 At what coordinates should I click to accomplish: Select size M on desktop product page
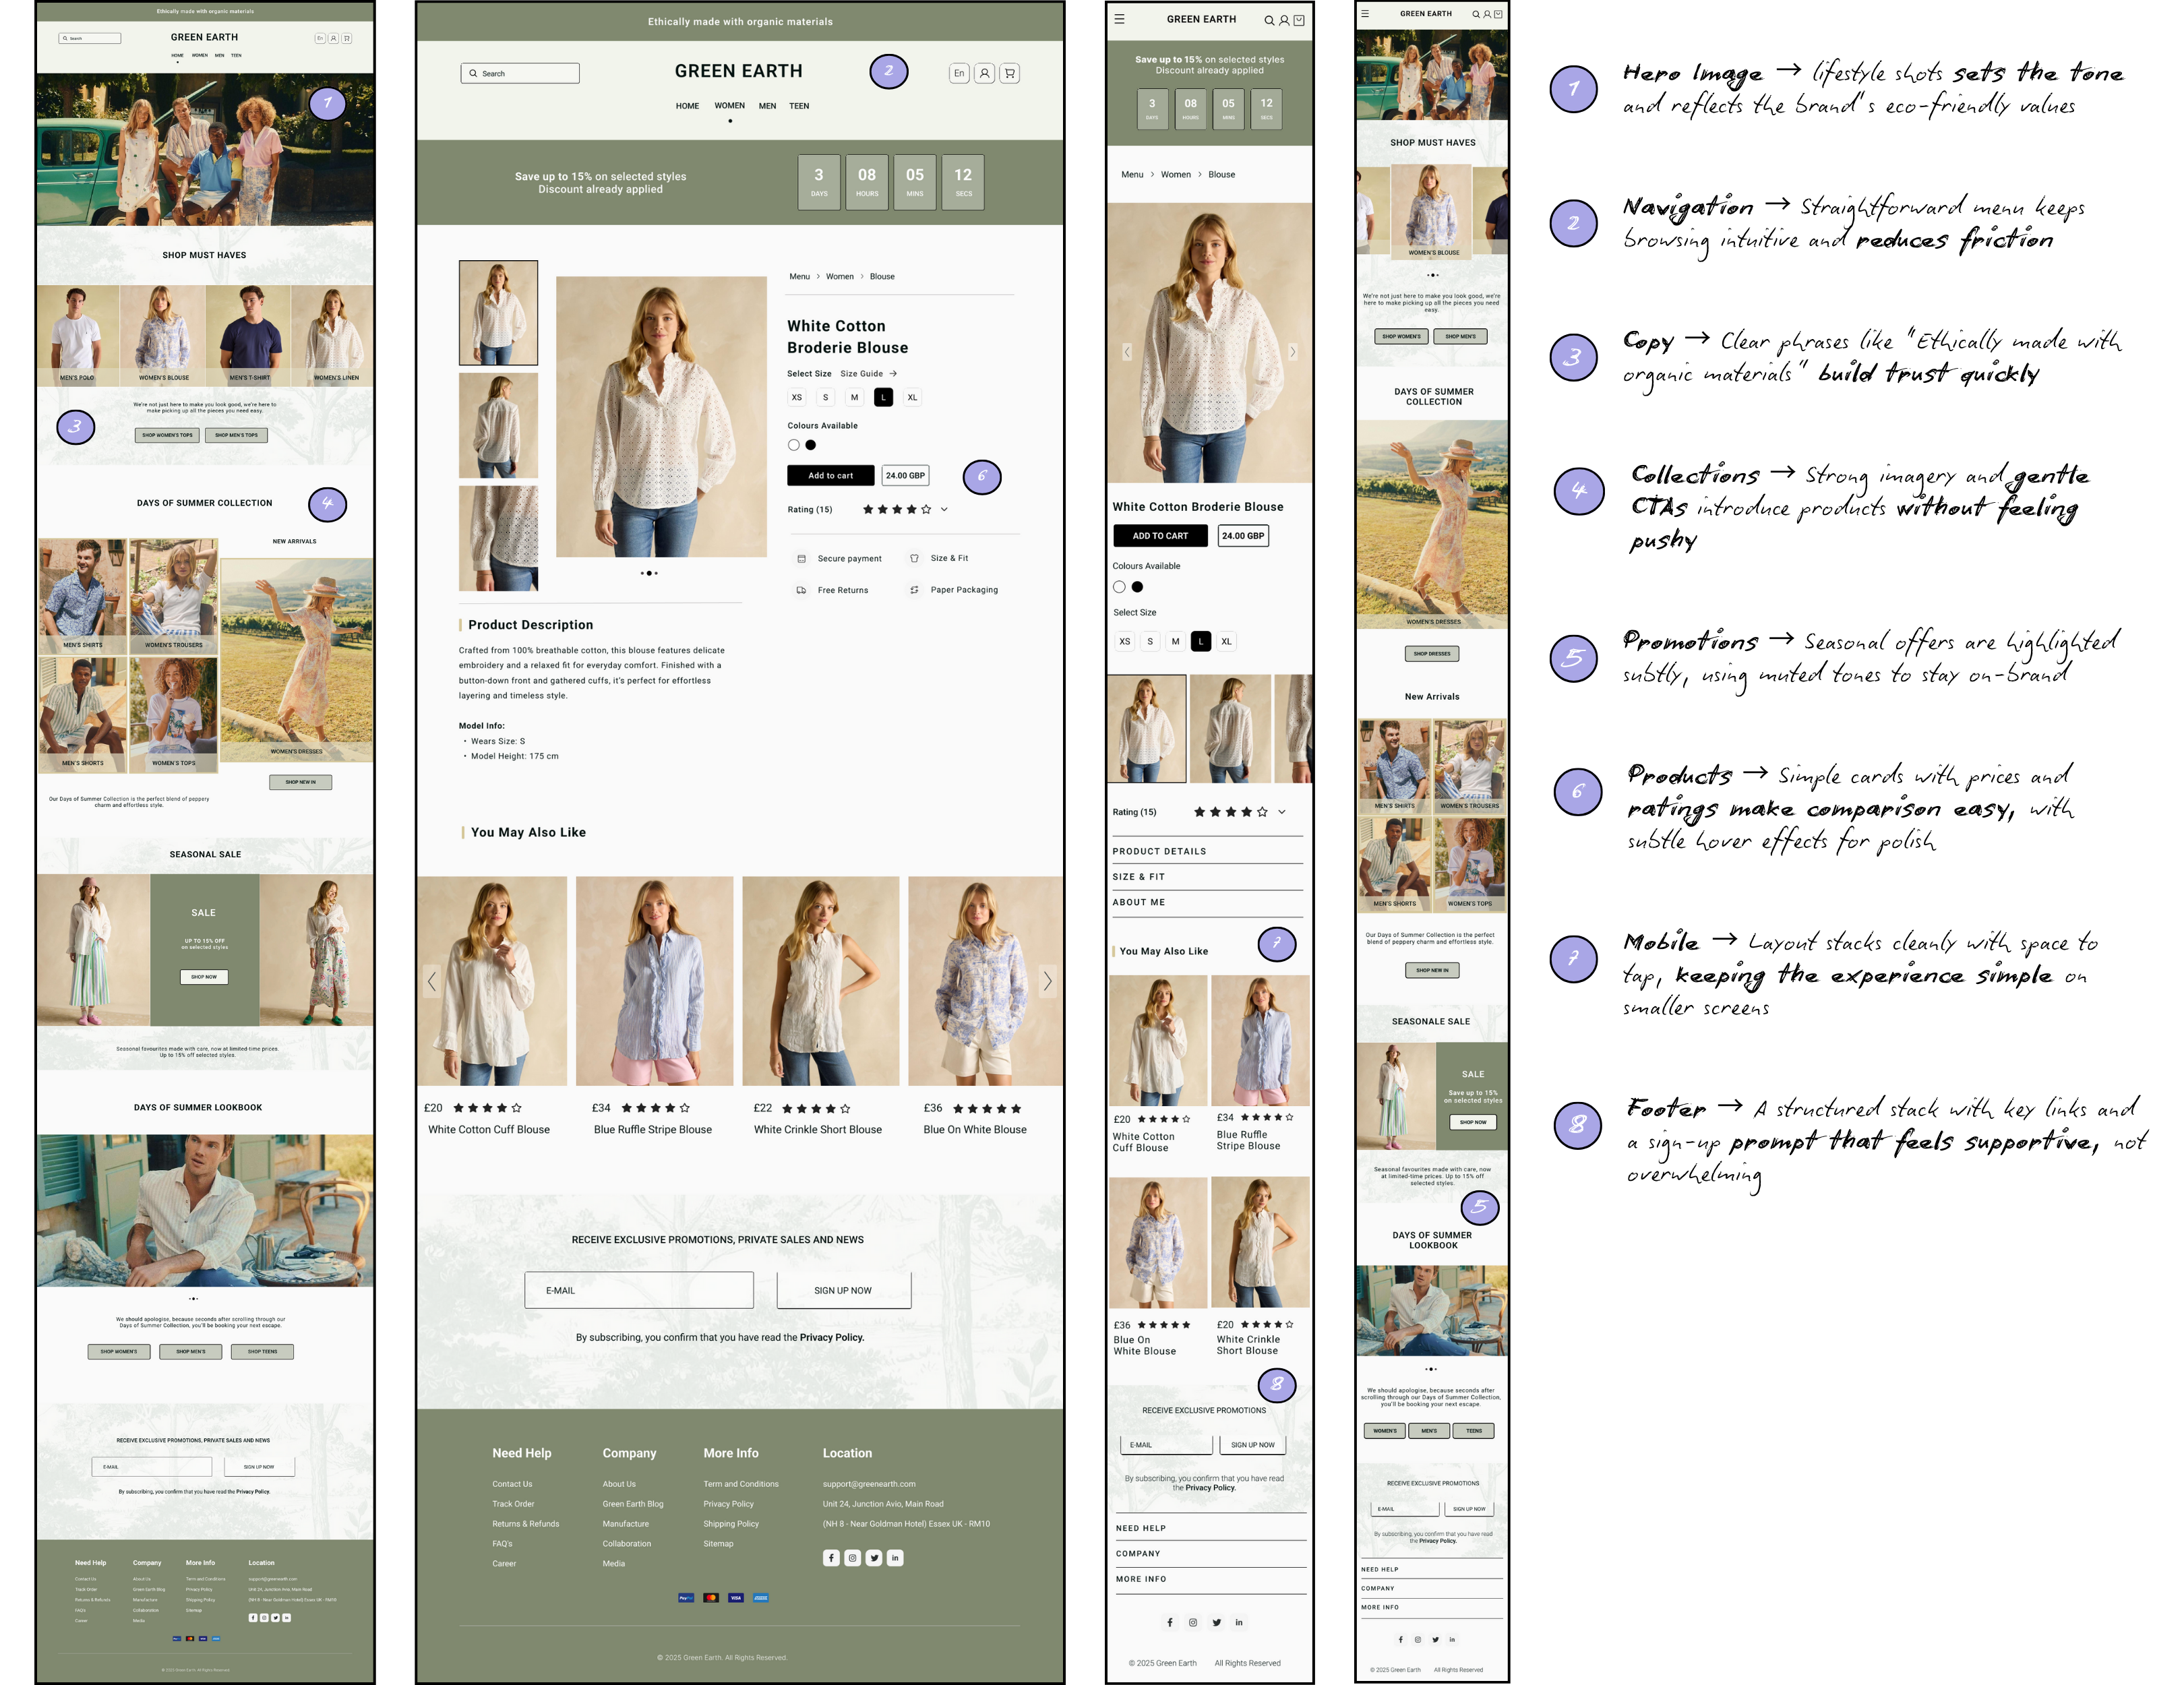(854, 397)
